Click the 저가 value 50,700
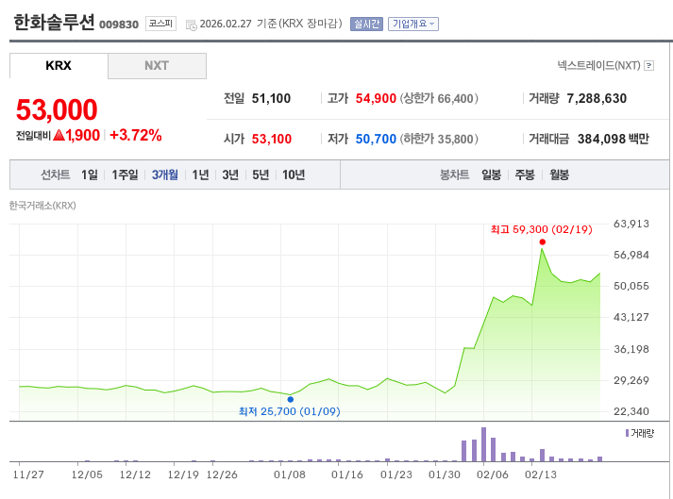 [376, 139]
